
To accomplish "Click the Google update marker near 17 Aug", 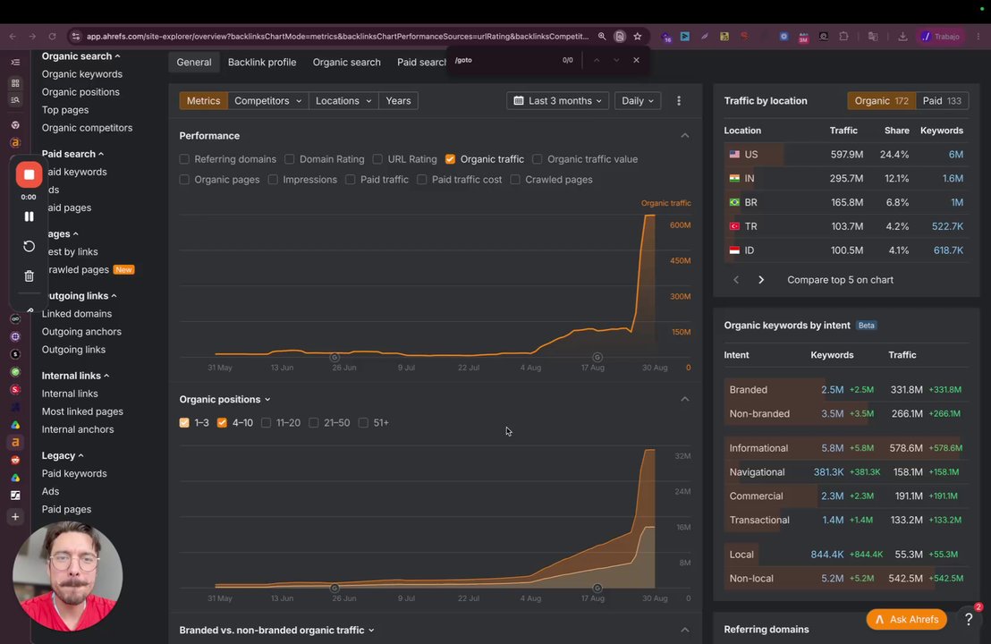I will click(x=597, y=357).
